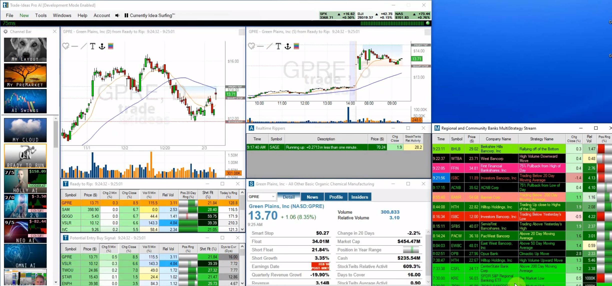
Task: Click the color palette icon in chart toolbar
Action: (111, 46)
